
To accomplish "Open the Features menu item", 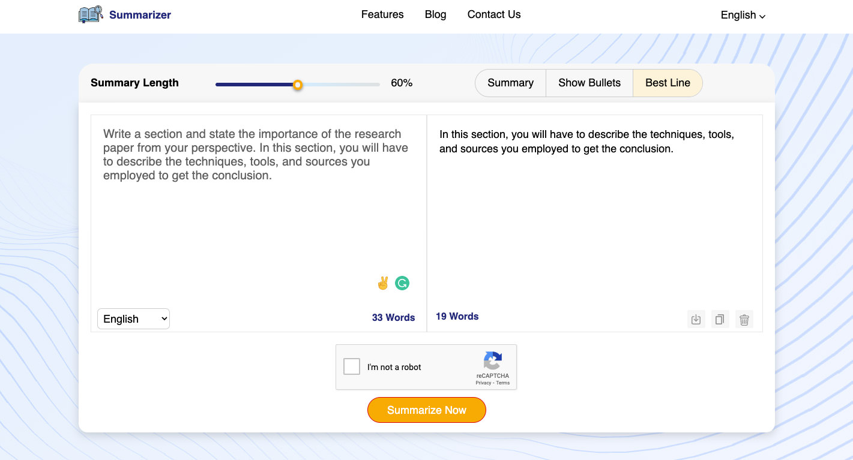I will point(382,14).
